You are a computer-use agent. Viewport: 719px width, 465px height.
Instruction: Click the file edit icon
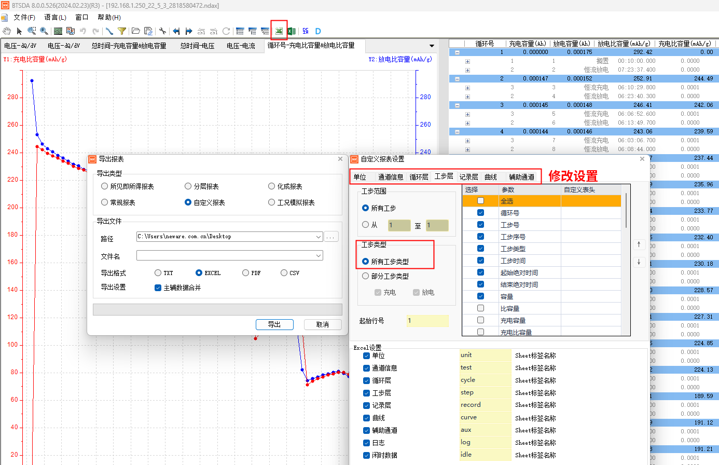click(x=148, y=31)
